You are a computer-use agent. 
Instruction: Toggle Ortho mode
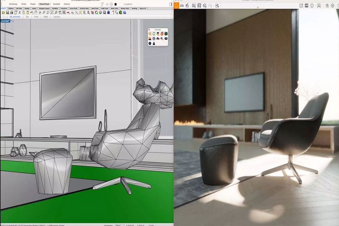(x=24, y=4)
